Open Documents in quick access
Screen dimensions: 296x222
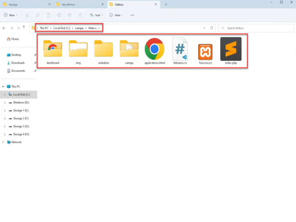tap(16, 71)
